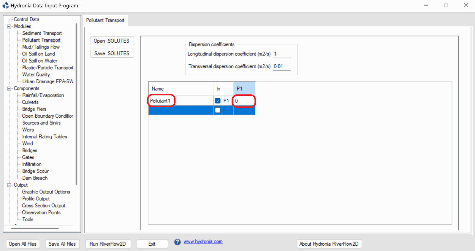This screenshot has width=475, height=251.
Task: Click the blue help question mark icon
Action: click(177, 242)
